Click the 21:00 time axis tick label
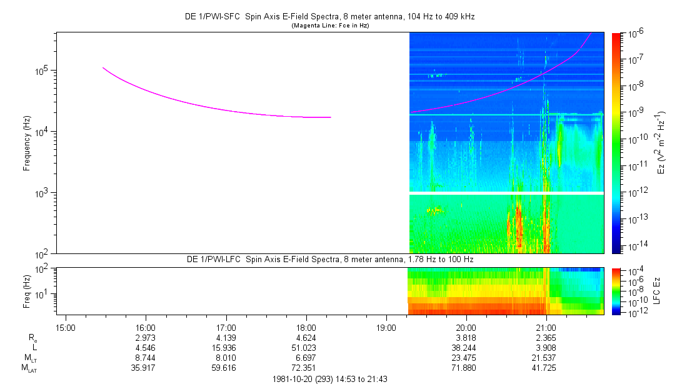The image size is (677, 387). pyautogui.click(x=546, y=328)
